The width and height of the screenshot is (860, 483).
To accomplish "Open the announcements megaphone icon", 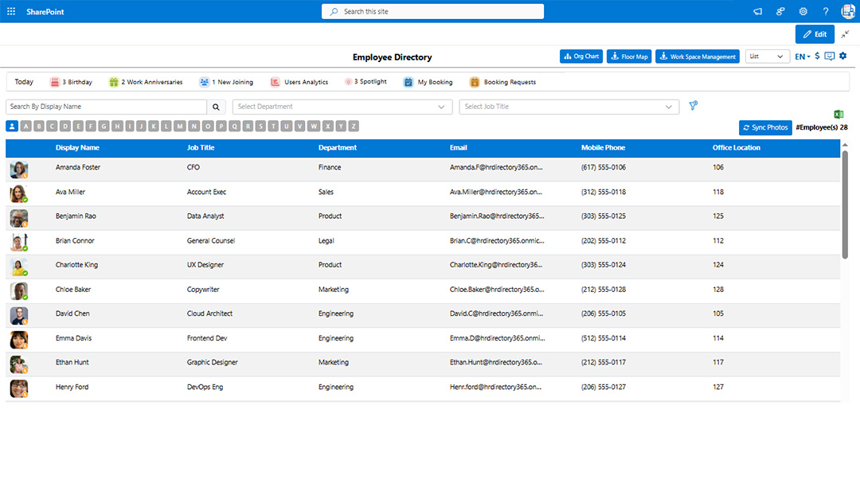I will 757,11.
